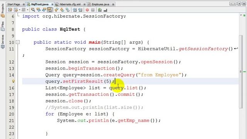Open the Back navigation history dropdown arrow
The image size is (247, 139).
(x=20, y=10)
